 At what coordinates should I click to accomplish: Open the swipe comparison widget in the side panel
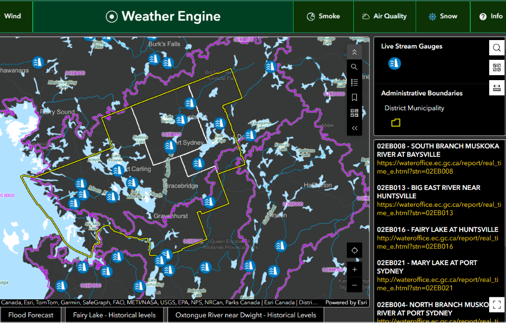(497, 88)
